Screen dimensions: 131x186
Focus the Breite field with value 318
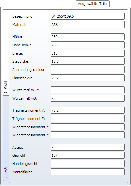[88, 53]
